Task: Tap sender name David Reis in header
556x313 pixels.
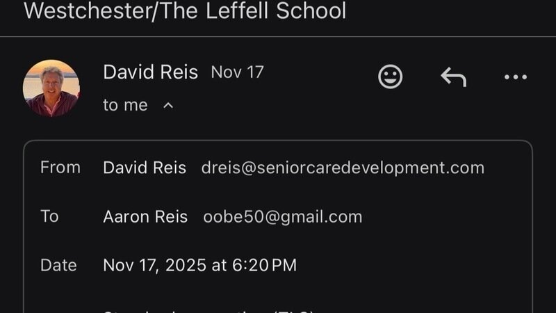Action: (x=150, y=72)
